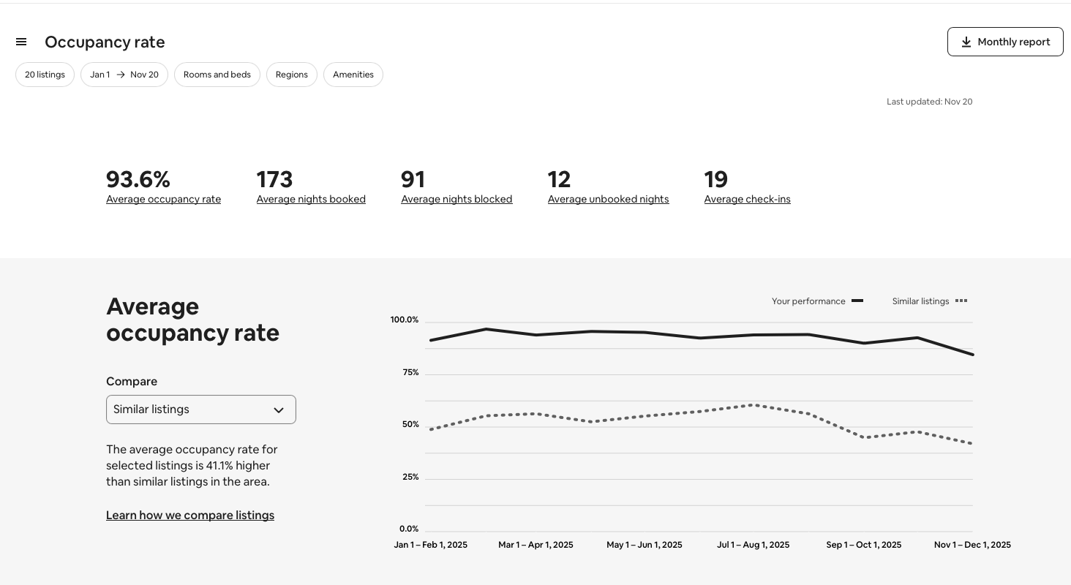Open the Rooms and beds filter
This screenshot has width=1071, height=585.
pos(217,75)
